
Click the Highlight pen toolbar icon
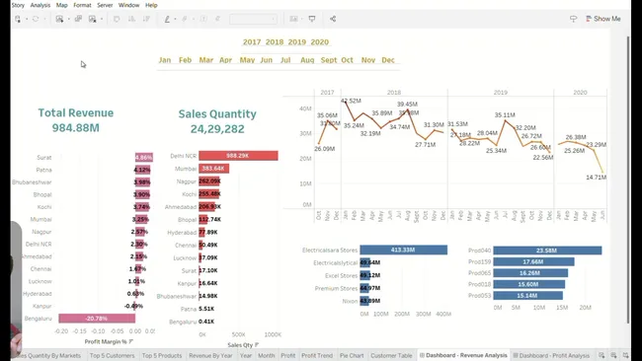click(x=167, y=19)
